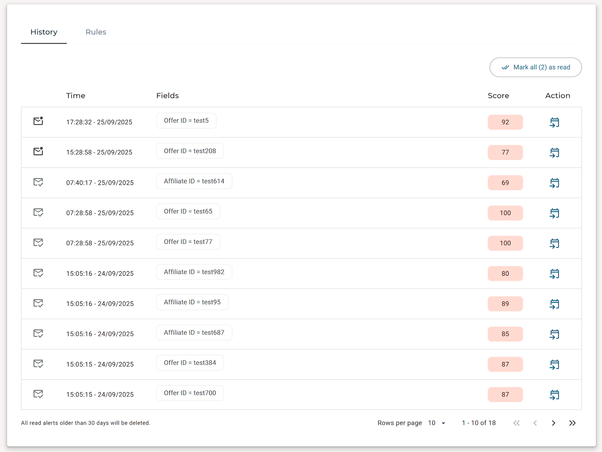Click action icon for Affiliate ID test982
The width and height of the screenshot is (602, 452).
[x=554, y=274]
